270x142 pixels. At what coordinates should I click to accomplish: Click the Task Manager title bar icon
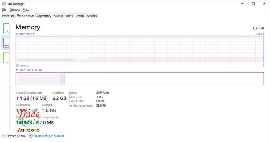tap(4, 4)
